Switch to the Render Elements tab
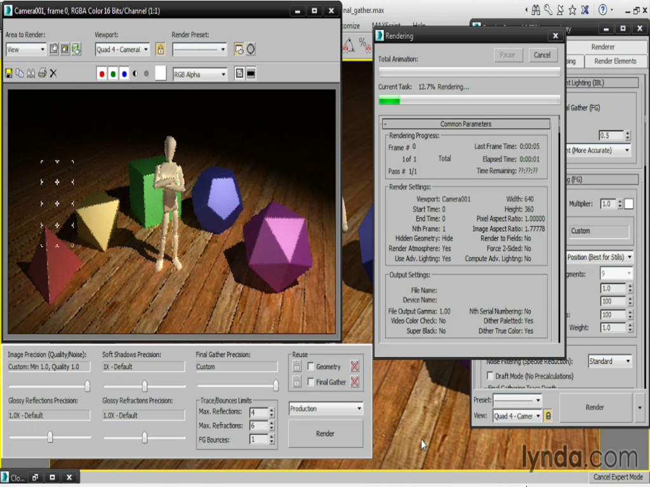The image size is (650, 487). [615, 61]
